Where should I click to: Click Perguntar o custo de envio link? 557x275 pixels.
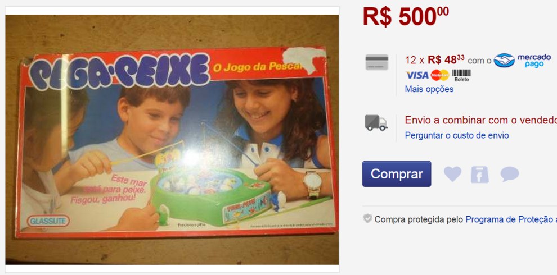click(x=457, y=135)
